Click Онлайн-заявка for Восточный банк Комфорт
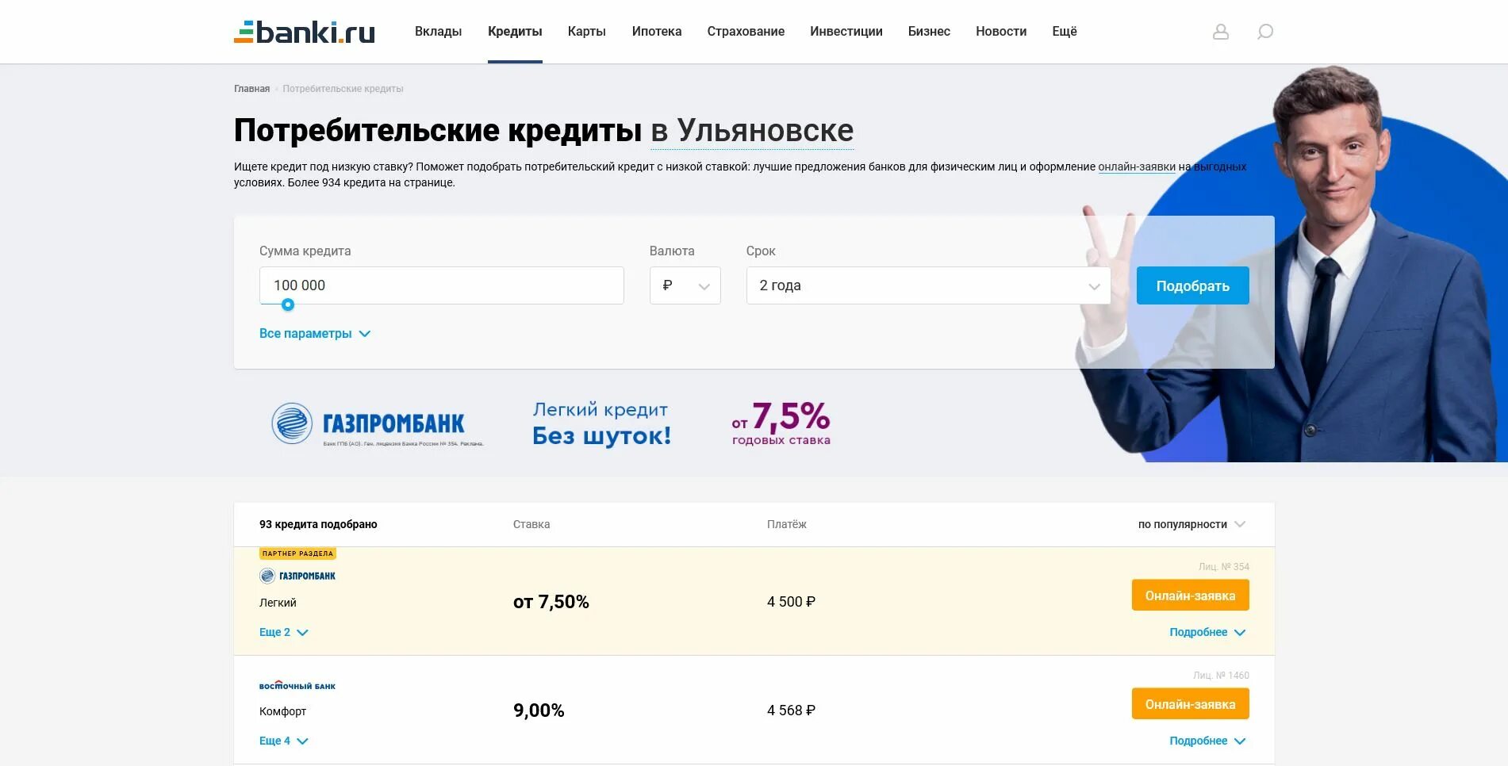This screenshot has width=1508, height=766. (1191, 704)
